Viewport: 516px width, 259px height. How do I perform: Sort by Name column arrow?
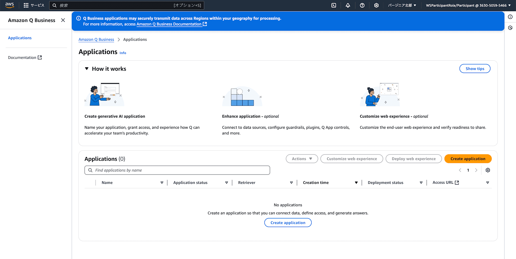162,183
